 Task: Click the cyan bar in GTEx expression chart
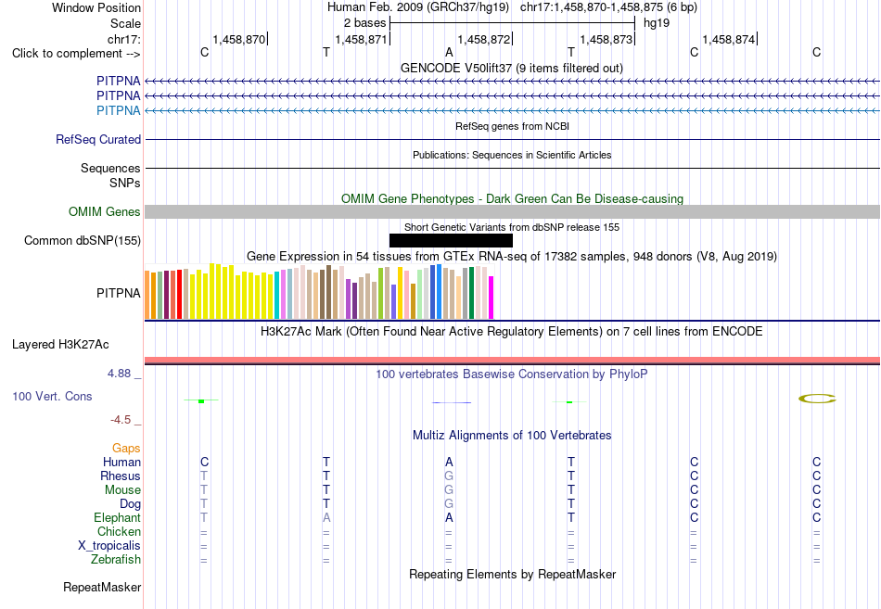276,296
